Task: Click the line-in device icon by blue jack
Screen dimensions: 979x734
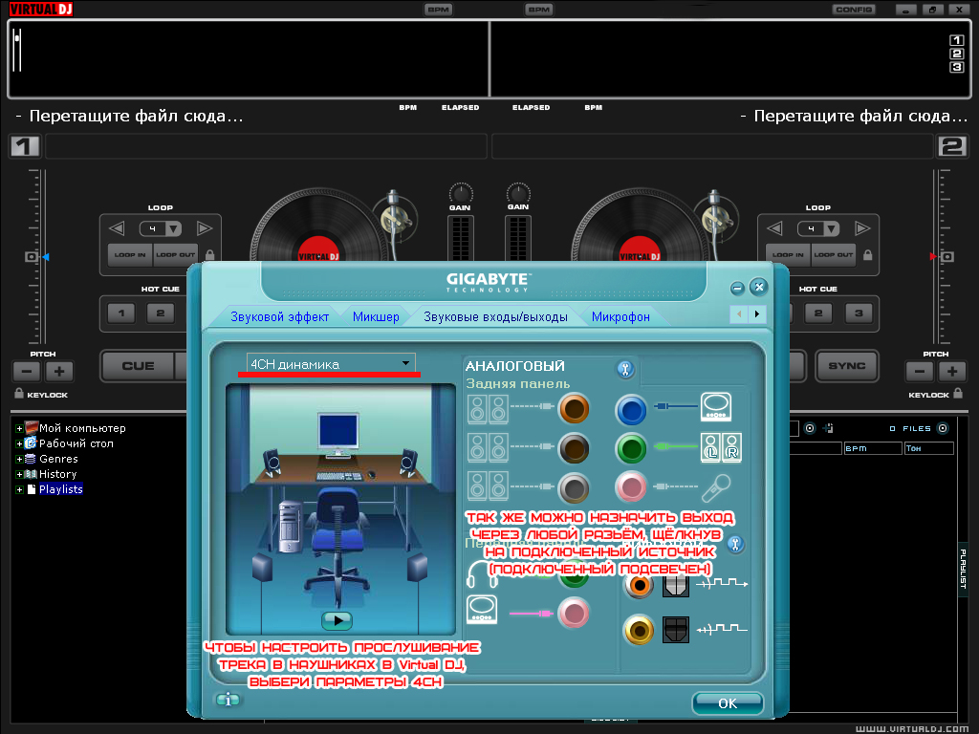Action: pos(715,407)
